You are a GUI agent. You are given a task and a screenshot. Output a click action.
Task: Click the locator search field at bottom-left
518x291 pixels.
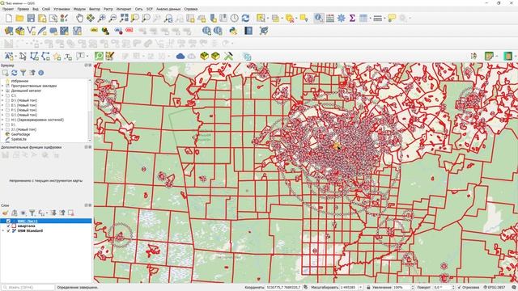(x=28, y=288)
